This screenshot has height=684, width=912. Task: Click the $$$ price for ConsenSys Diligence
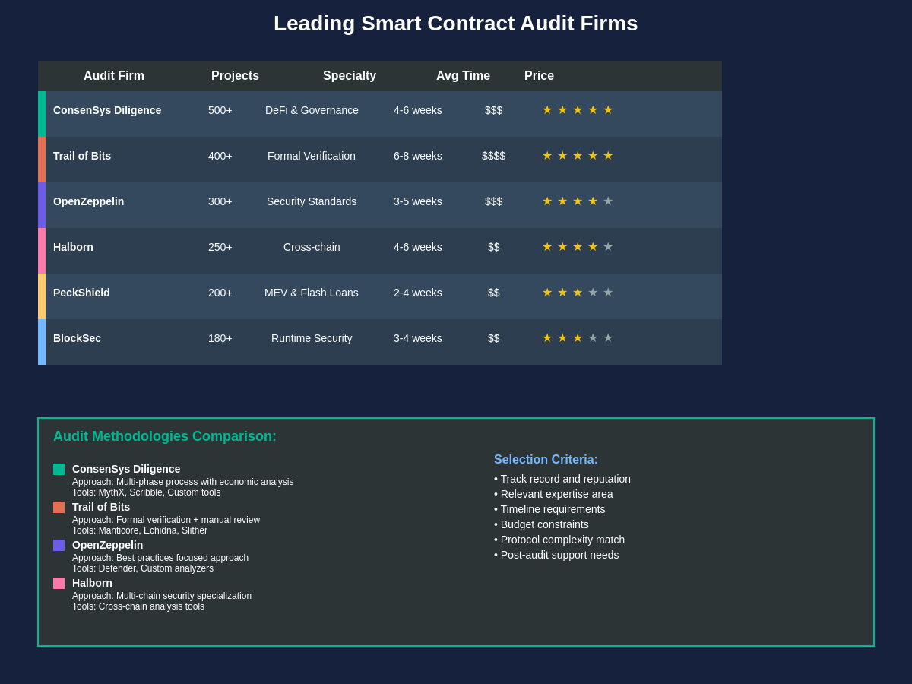pos(494,110)
